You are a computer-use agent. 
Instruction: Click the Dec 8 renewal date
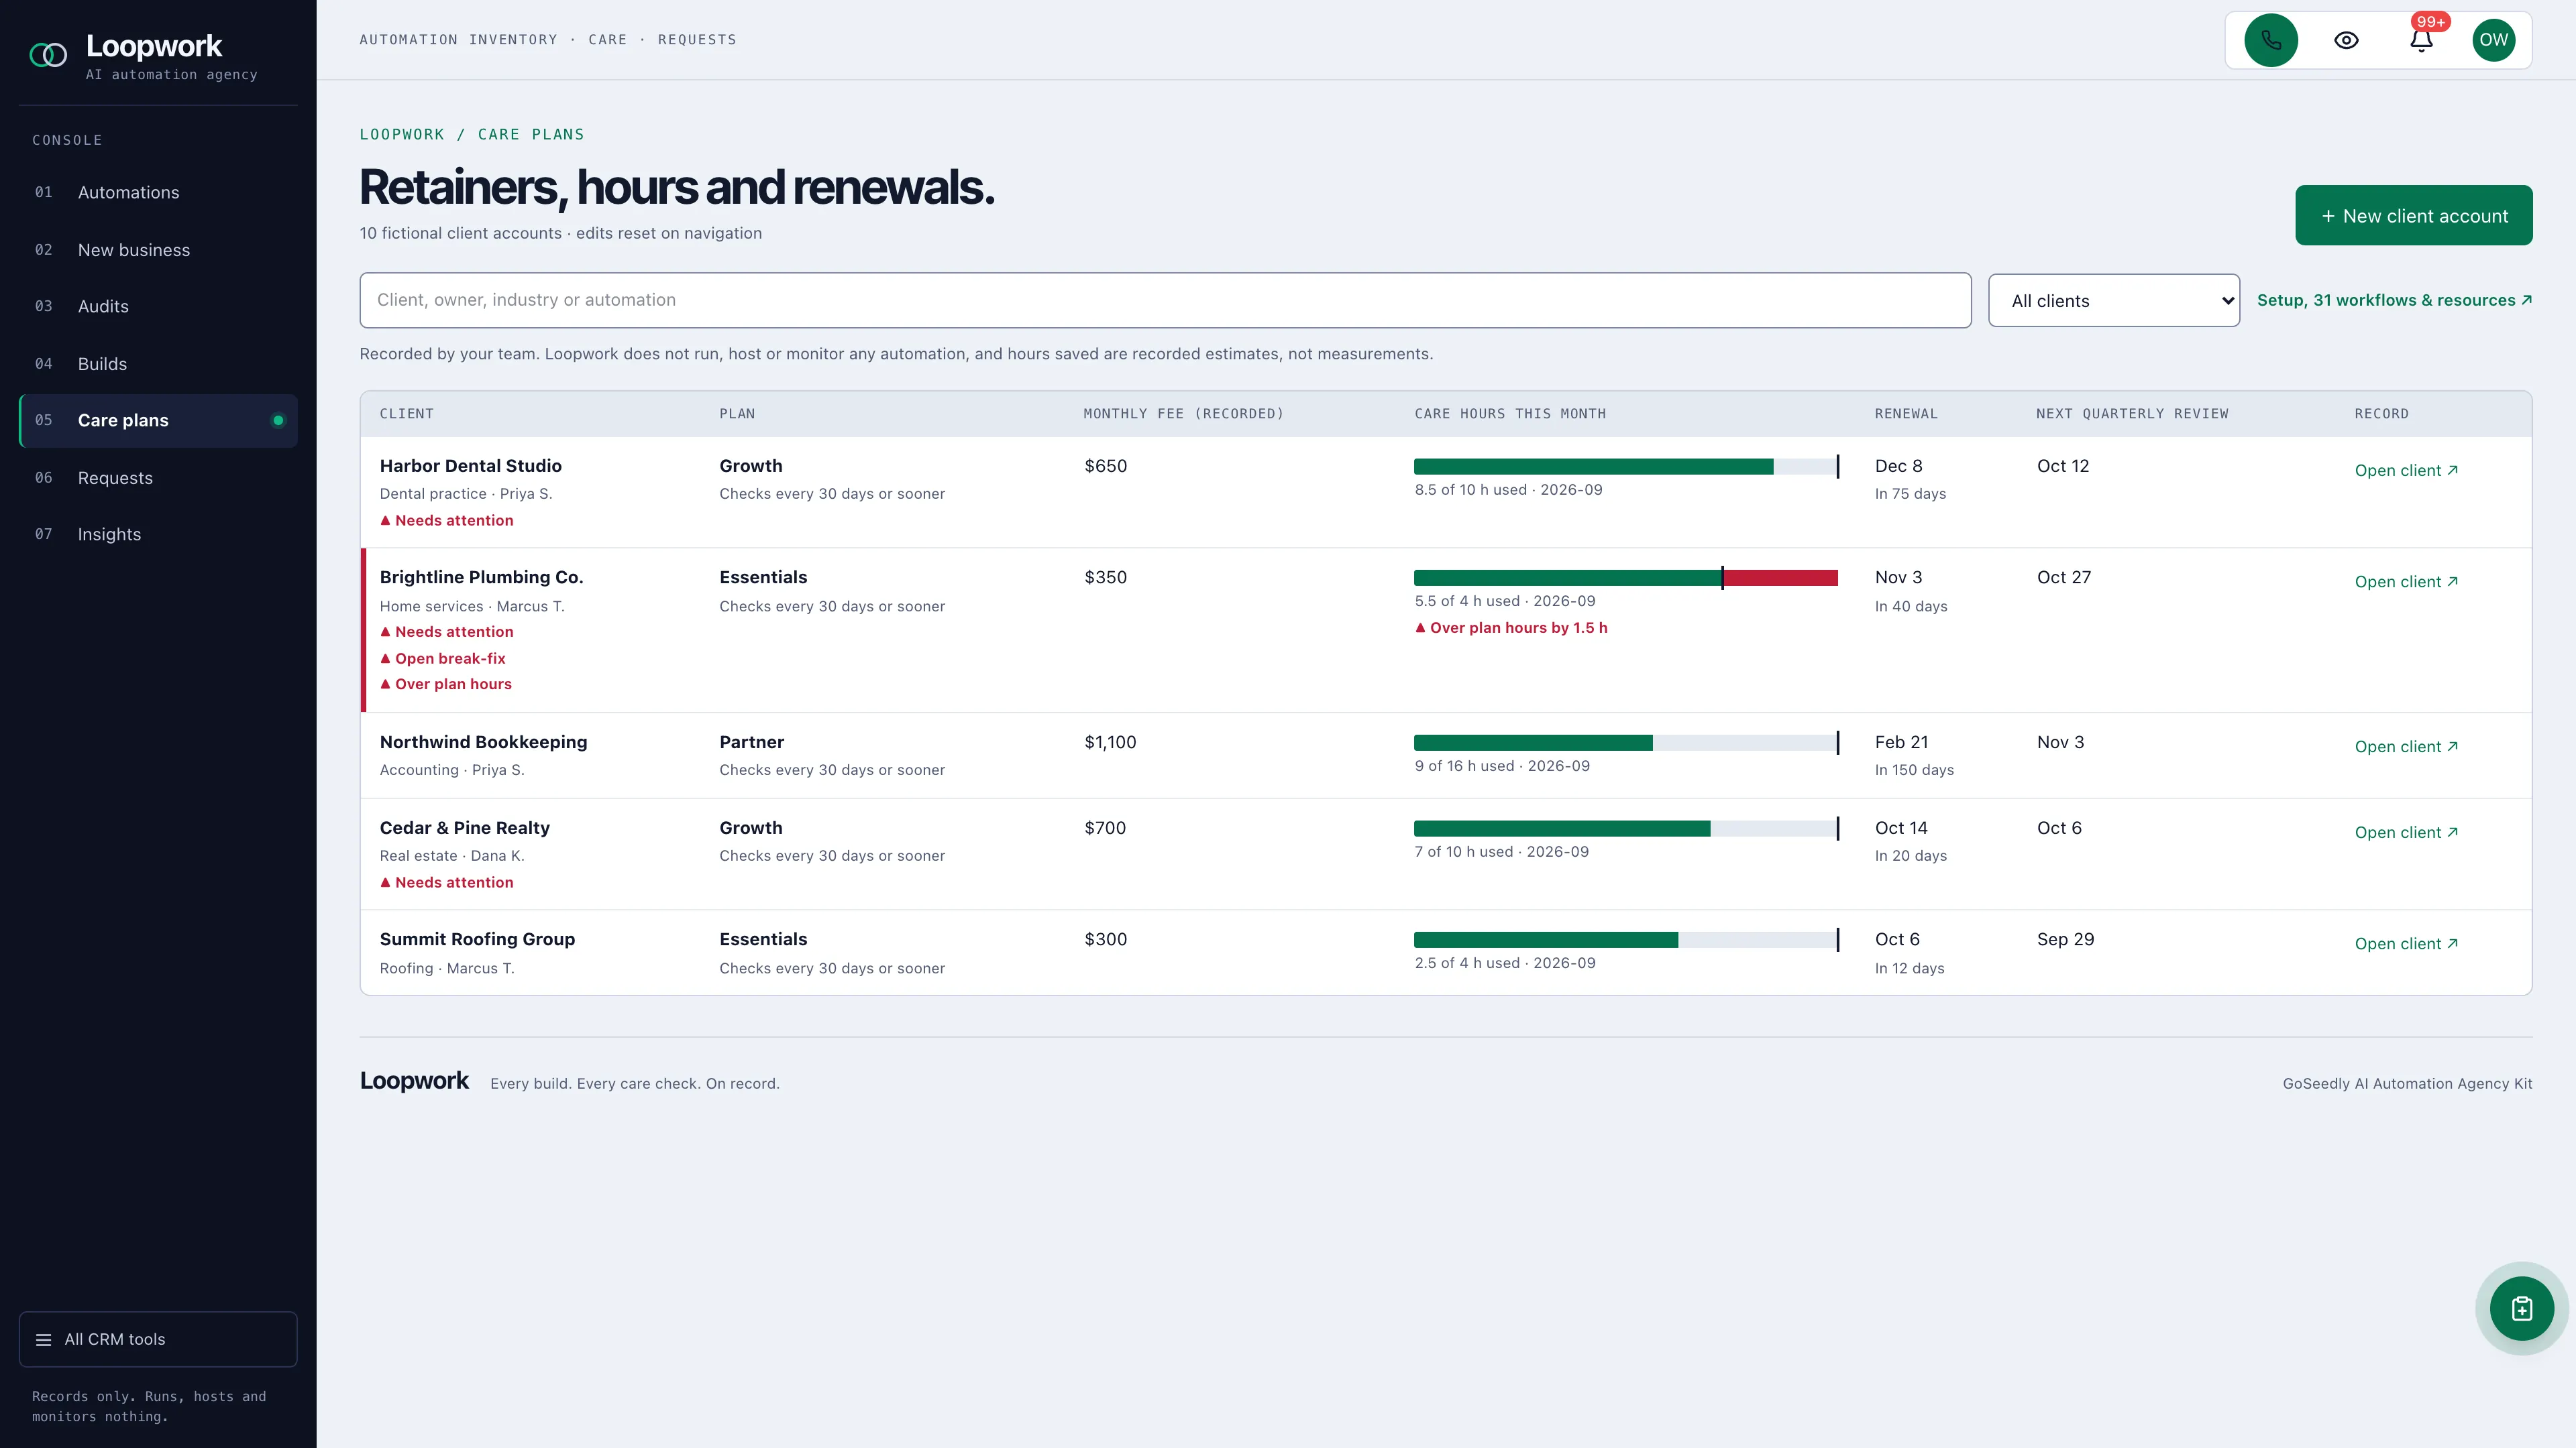pos(1898,466)
